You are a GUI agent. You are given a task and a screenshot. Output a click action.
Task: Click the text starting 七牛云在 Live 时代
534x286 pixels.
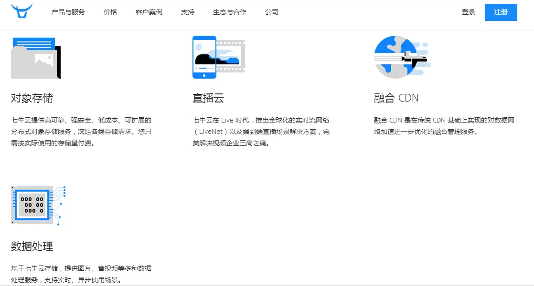coord(261,132)
